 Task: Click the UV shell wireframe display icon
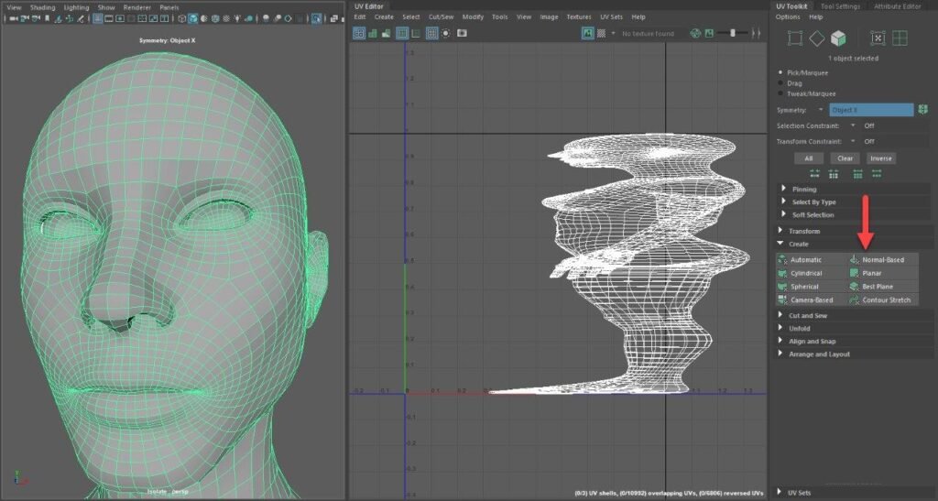coord(360,34)
